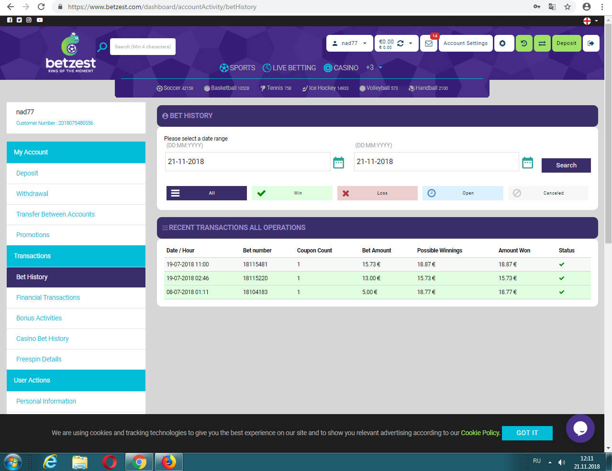The image size is (612, 471).
Task: Open the language flag dropdown
Action: [x=590, y=21]
